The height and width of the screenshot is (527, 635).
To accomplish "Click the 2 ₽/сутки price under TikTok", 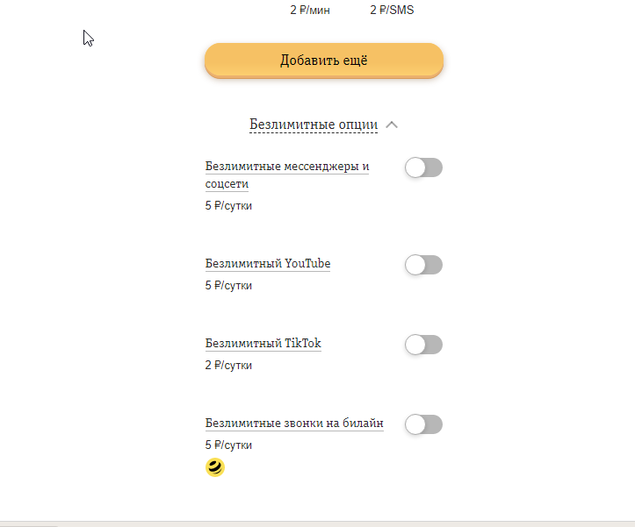I will tap(228, 366).
